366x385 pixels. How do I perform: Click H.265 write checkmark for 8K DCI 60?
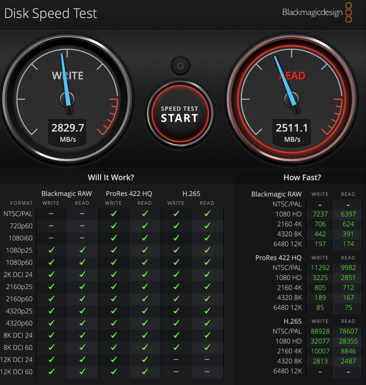(176, 347)
